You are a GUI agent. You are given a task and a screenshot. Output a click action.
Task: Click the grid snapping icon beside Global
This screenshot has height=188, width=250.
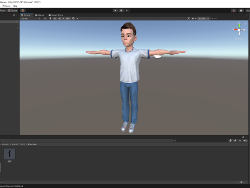23,10
